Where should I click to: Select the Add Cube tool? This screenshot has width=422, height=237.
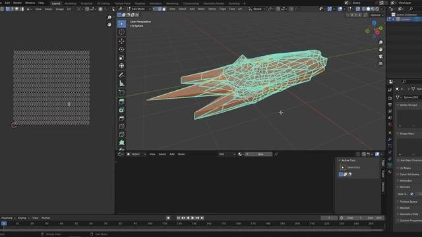coord(121,93)
